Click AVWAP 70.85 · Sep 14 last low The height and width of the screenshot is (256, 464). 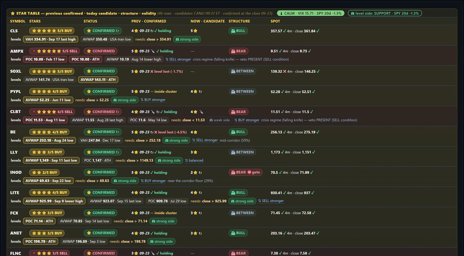(x=85, y=221)
